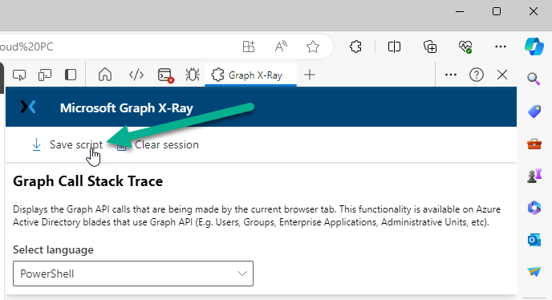Open the sidebar Shopping tag icon

[x=534, y=111]
